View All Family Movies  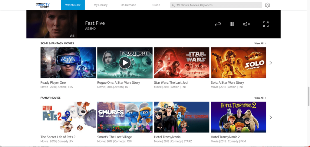(x=260, y=98)
